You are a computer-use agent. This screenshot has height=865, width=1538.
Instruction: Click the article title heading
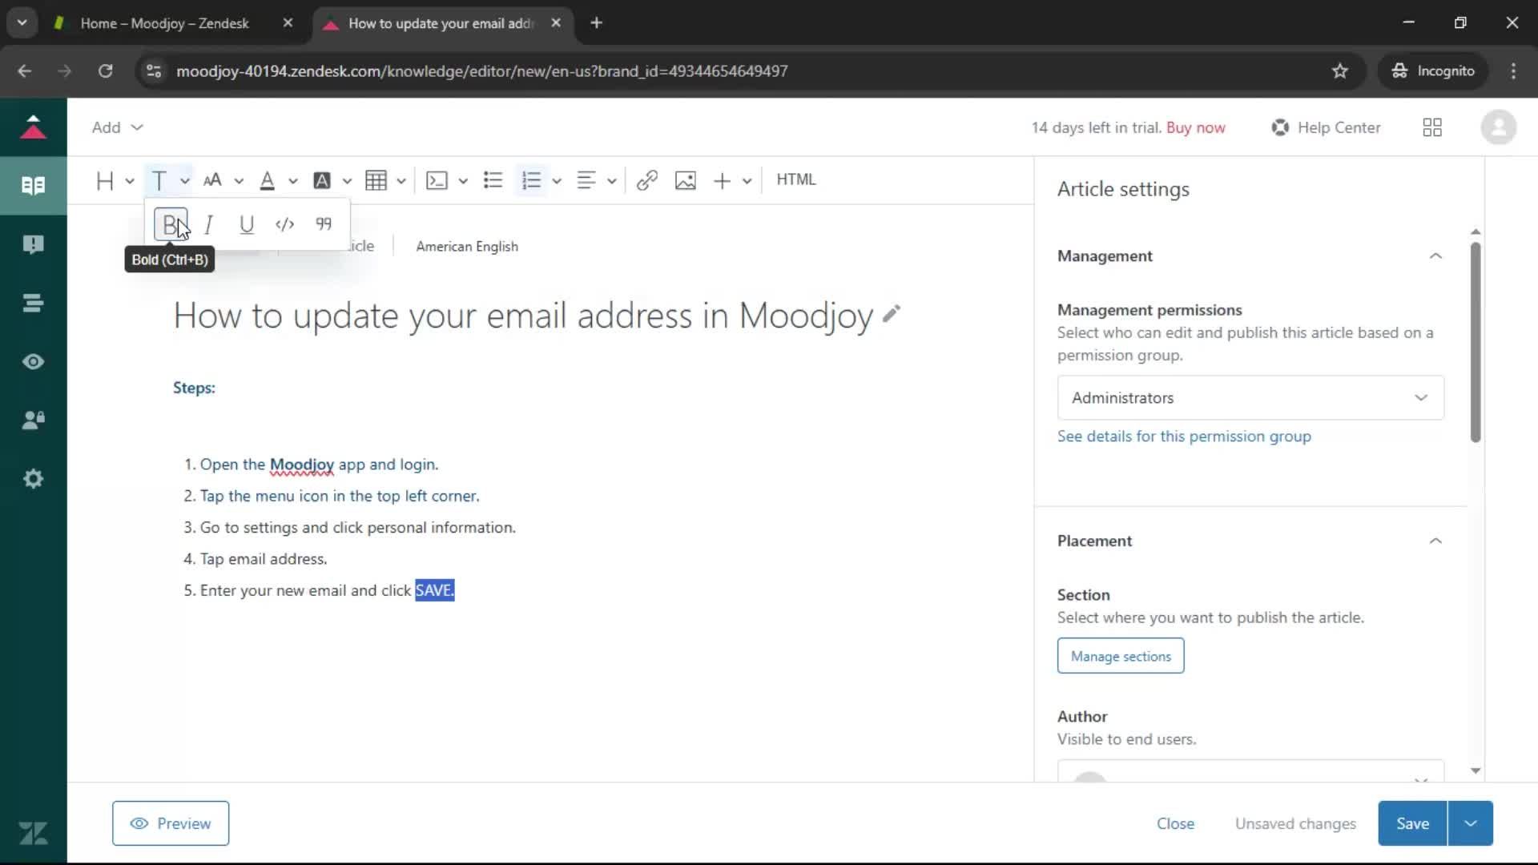point(523,316)
